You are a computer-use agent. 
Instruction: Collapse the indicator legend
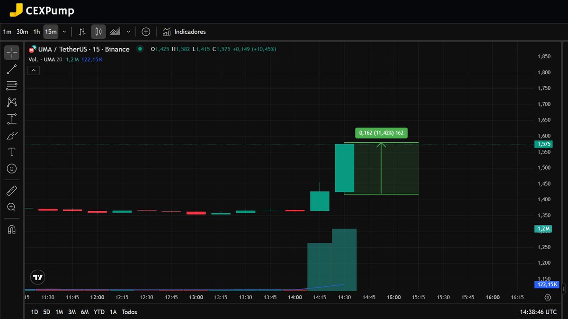tap(34, 70)
